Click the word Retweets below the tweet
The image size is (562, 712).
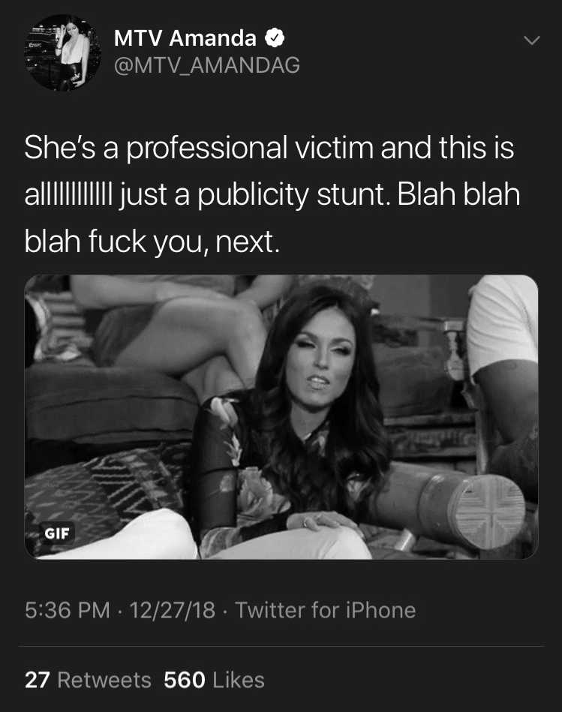(x=104, y=680)
